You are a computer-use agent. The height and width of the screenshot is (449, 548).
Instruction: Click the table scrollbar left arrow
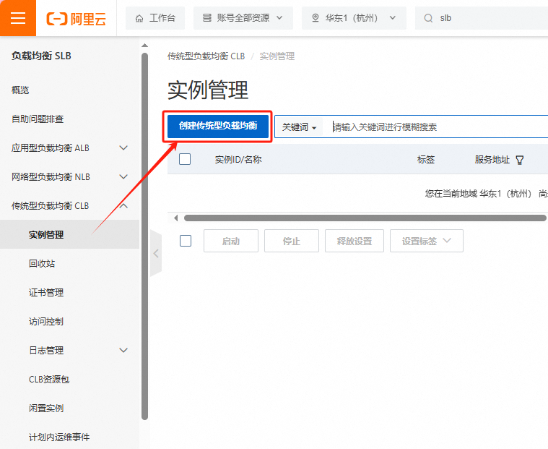pyautogui.click(x=175, y=218)
